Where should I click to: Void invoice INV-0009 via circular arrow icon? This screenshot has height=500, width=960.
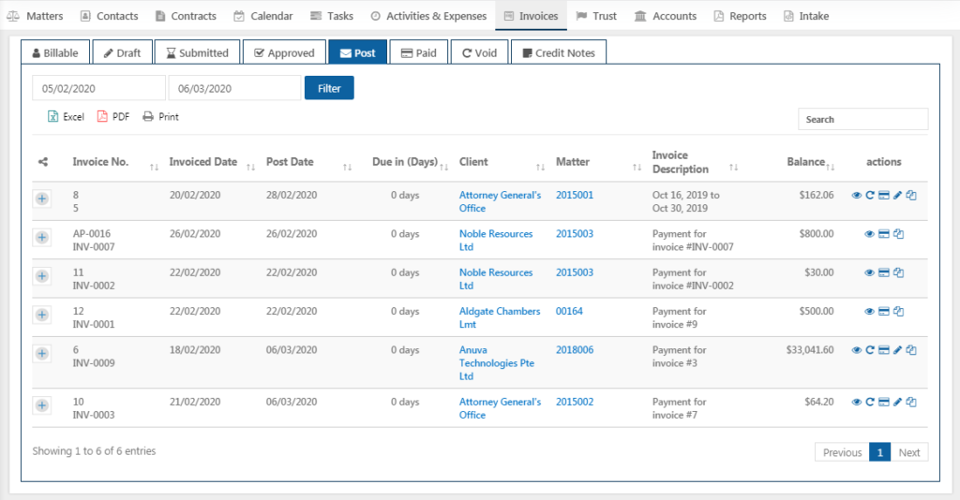click(x=869, y=350)
